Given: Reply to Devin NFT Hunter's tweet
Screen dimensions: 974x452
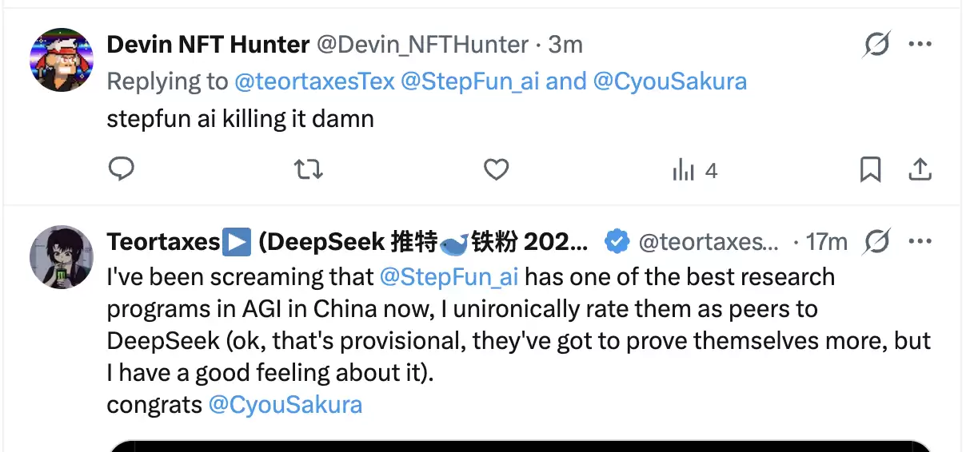Looking at the screenshot, I should pos(121,169).
